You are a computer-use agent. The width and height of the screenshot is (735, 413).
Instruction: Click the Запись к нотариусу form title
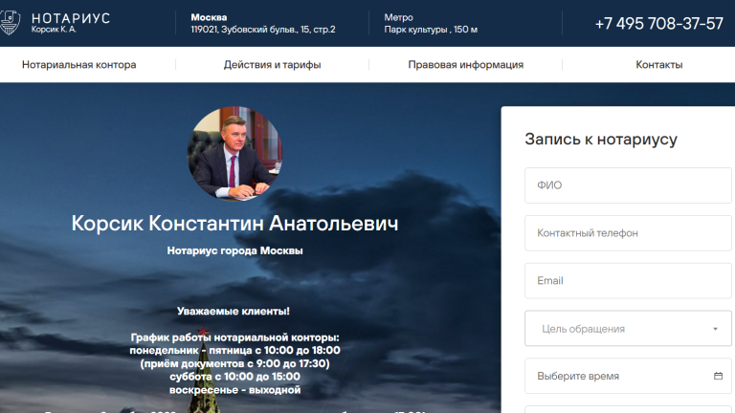pyautogui.click(x=601, y=140)
